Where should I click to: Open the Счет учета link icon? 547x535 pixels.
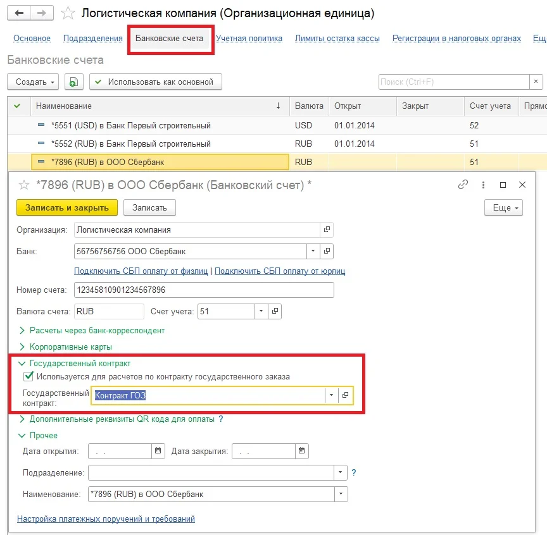pyautogui.click(x=275, y=311)
